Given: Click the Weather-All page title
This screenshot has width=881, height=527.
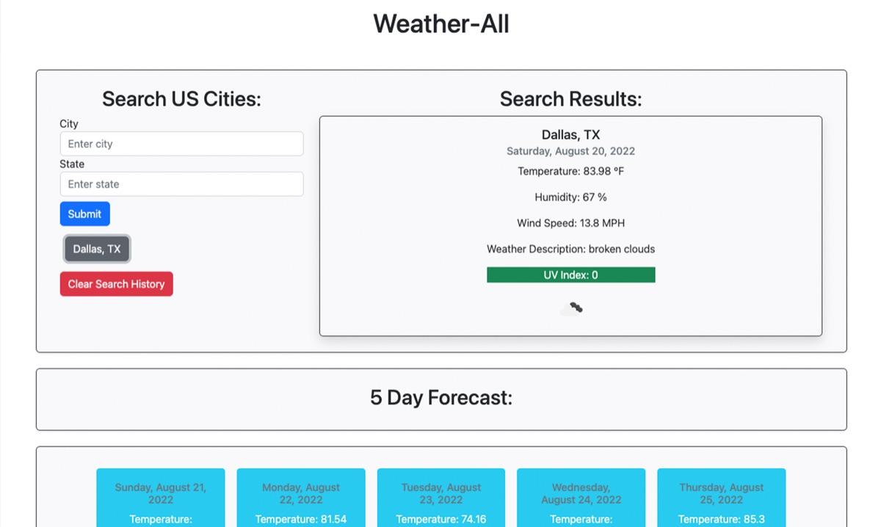Looking at the screenshot, I should [441, 23].
